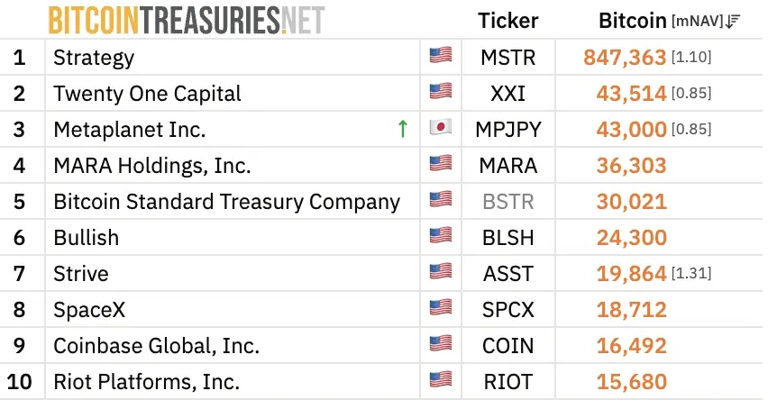The image size is (777, 400).
Task: Open Twenty One Capital entry
Action: (147, 94)
